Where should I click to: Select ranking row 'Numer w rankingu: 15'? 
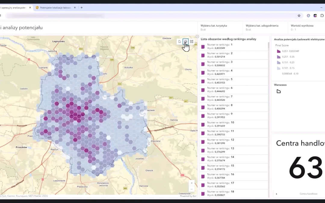[x=234, y=168]
